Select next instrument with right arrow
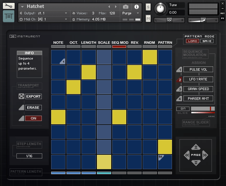Image resolution: width=226 pixels, height=186 pixels. click(116, 6)
